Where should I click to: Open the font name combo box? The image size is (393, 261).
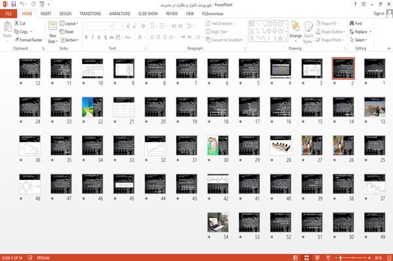pyautogui.click(x=98, y=26)
